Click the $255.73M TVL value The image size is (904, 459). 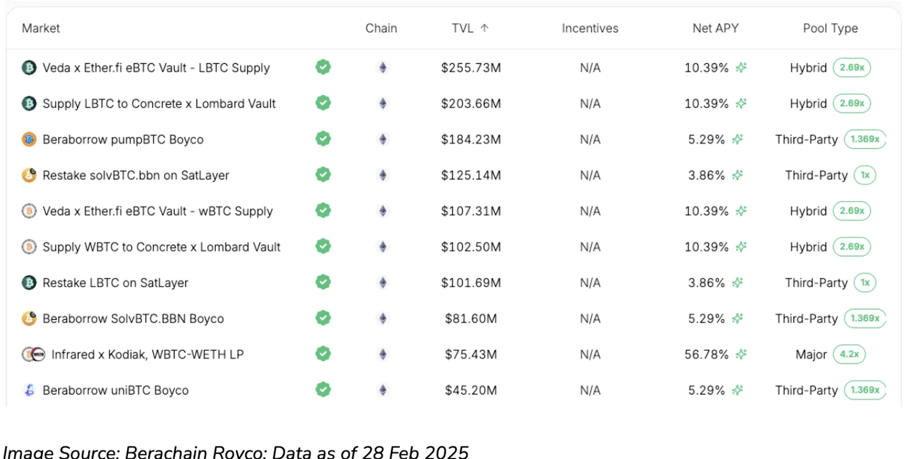pyautogui.click(x=471, y=68)
